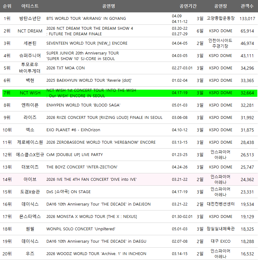The image size is (258, 260).
Task: Select SEVENTEEN WORLD TOUR [NEW_] ENCORE title
Action: click(87, 43)
